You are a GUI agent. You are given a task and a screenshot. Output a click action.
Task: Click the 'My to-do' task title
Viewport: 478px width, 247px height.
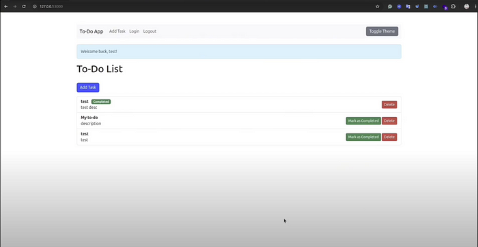[x=89, y=118]
